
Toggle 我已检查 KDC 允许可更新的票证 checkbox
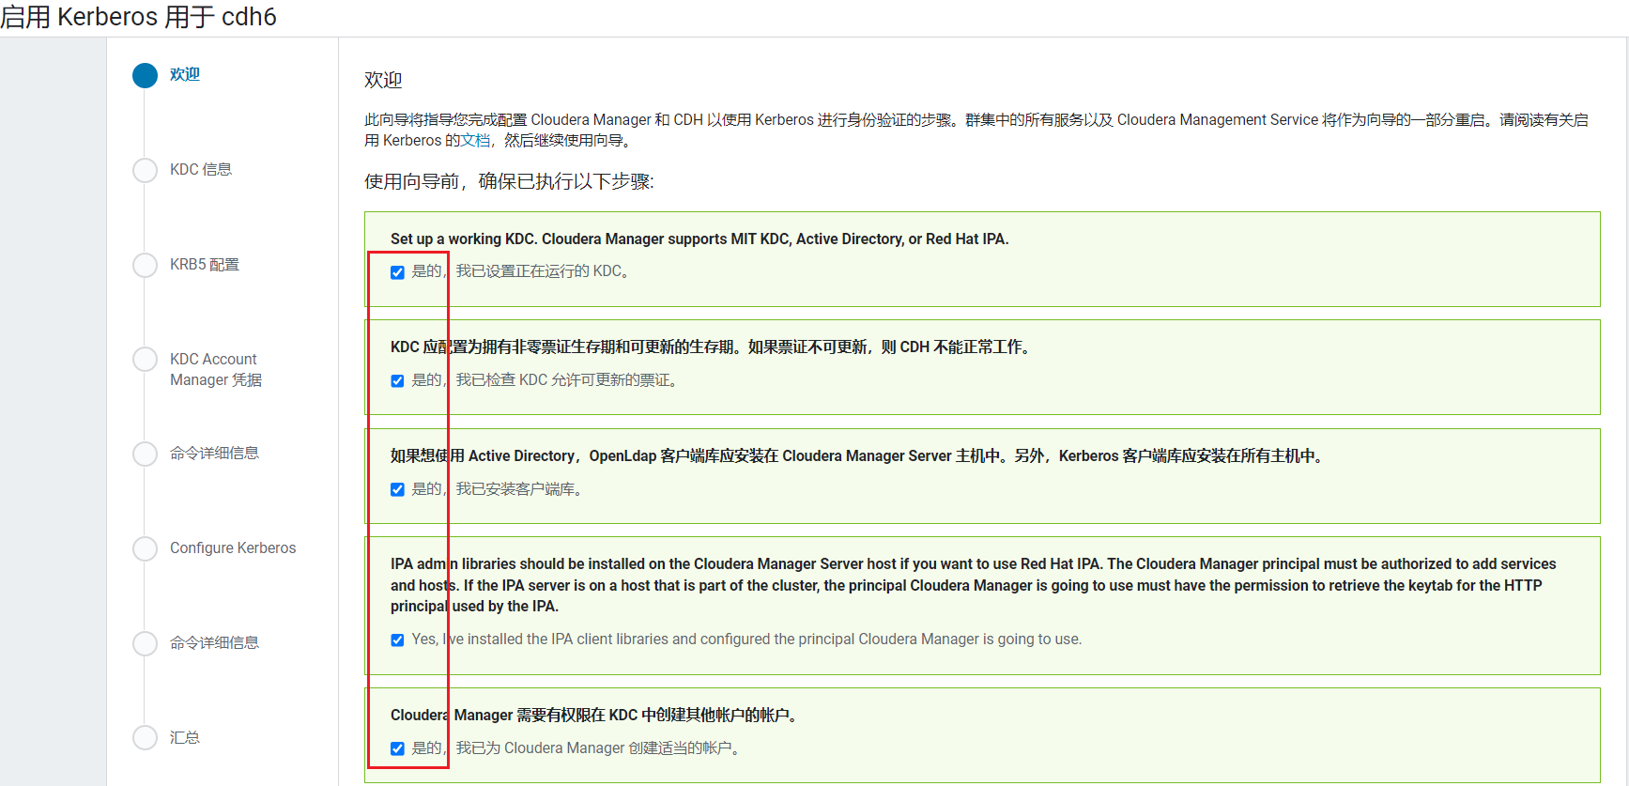[397, 380]
